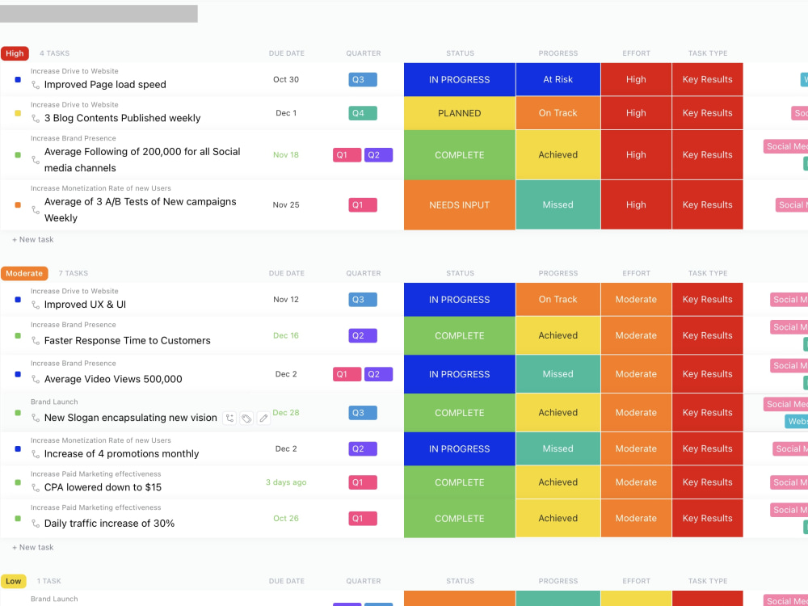Click QUARTER column header in High group
Screen dimensions: 808x606
click(364, 53)
